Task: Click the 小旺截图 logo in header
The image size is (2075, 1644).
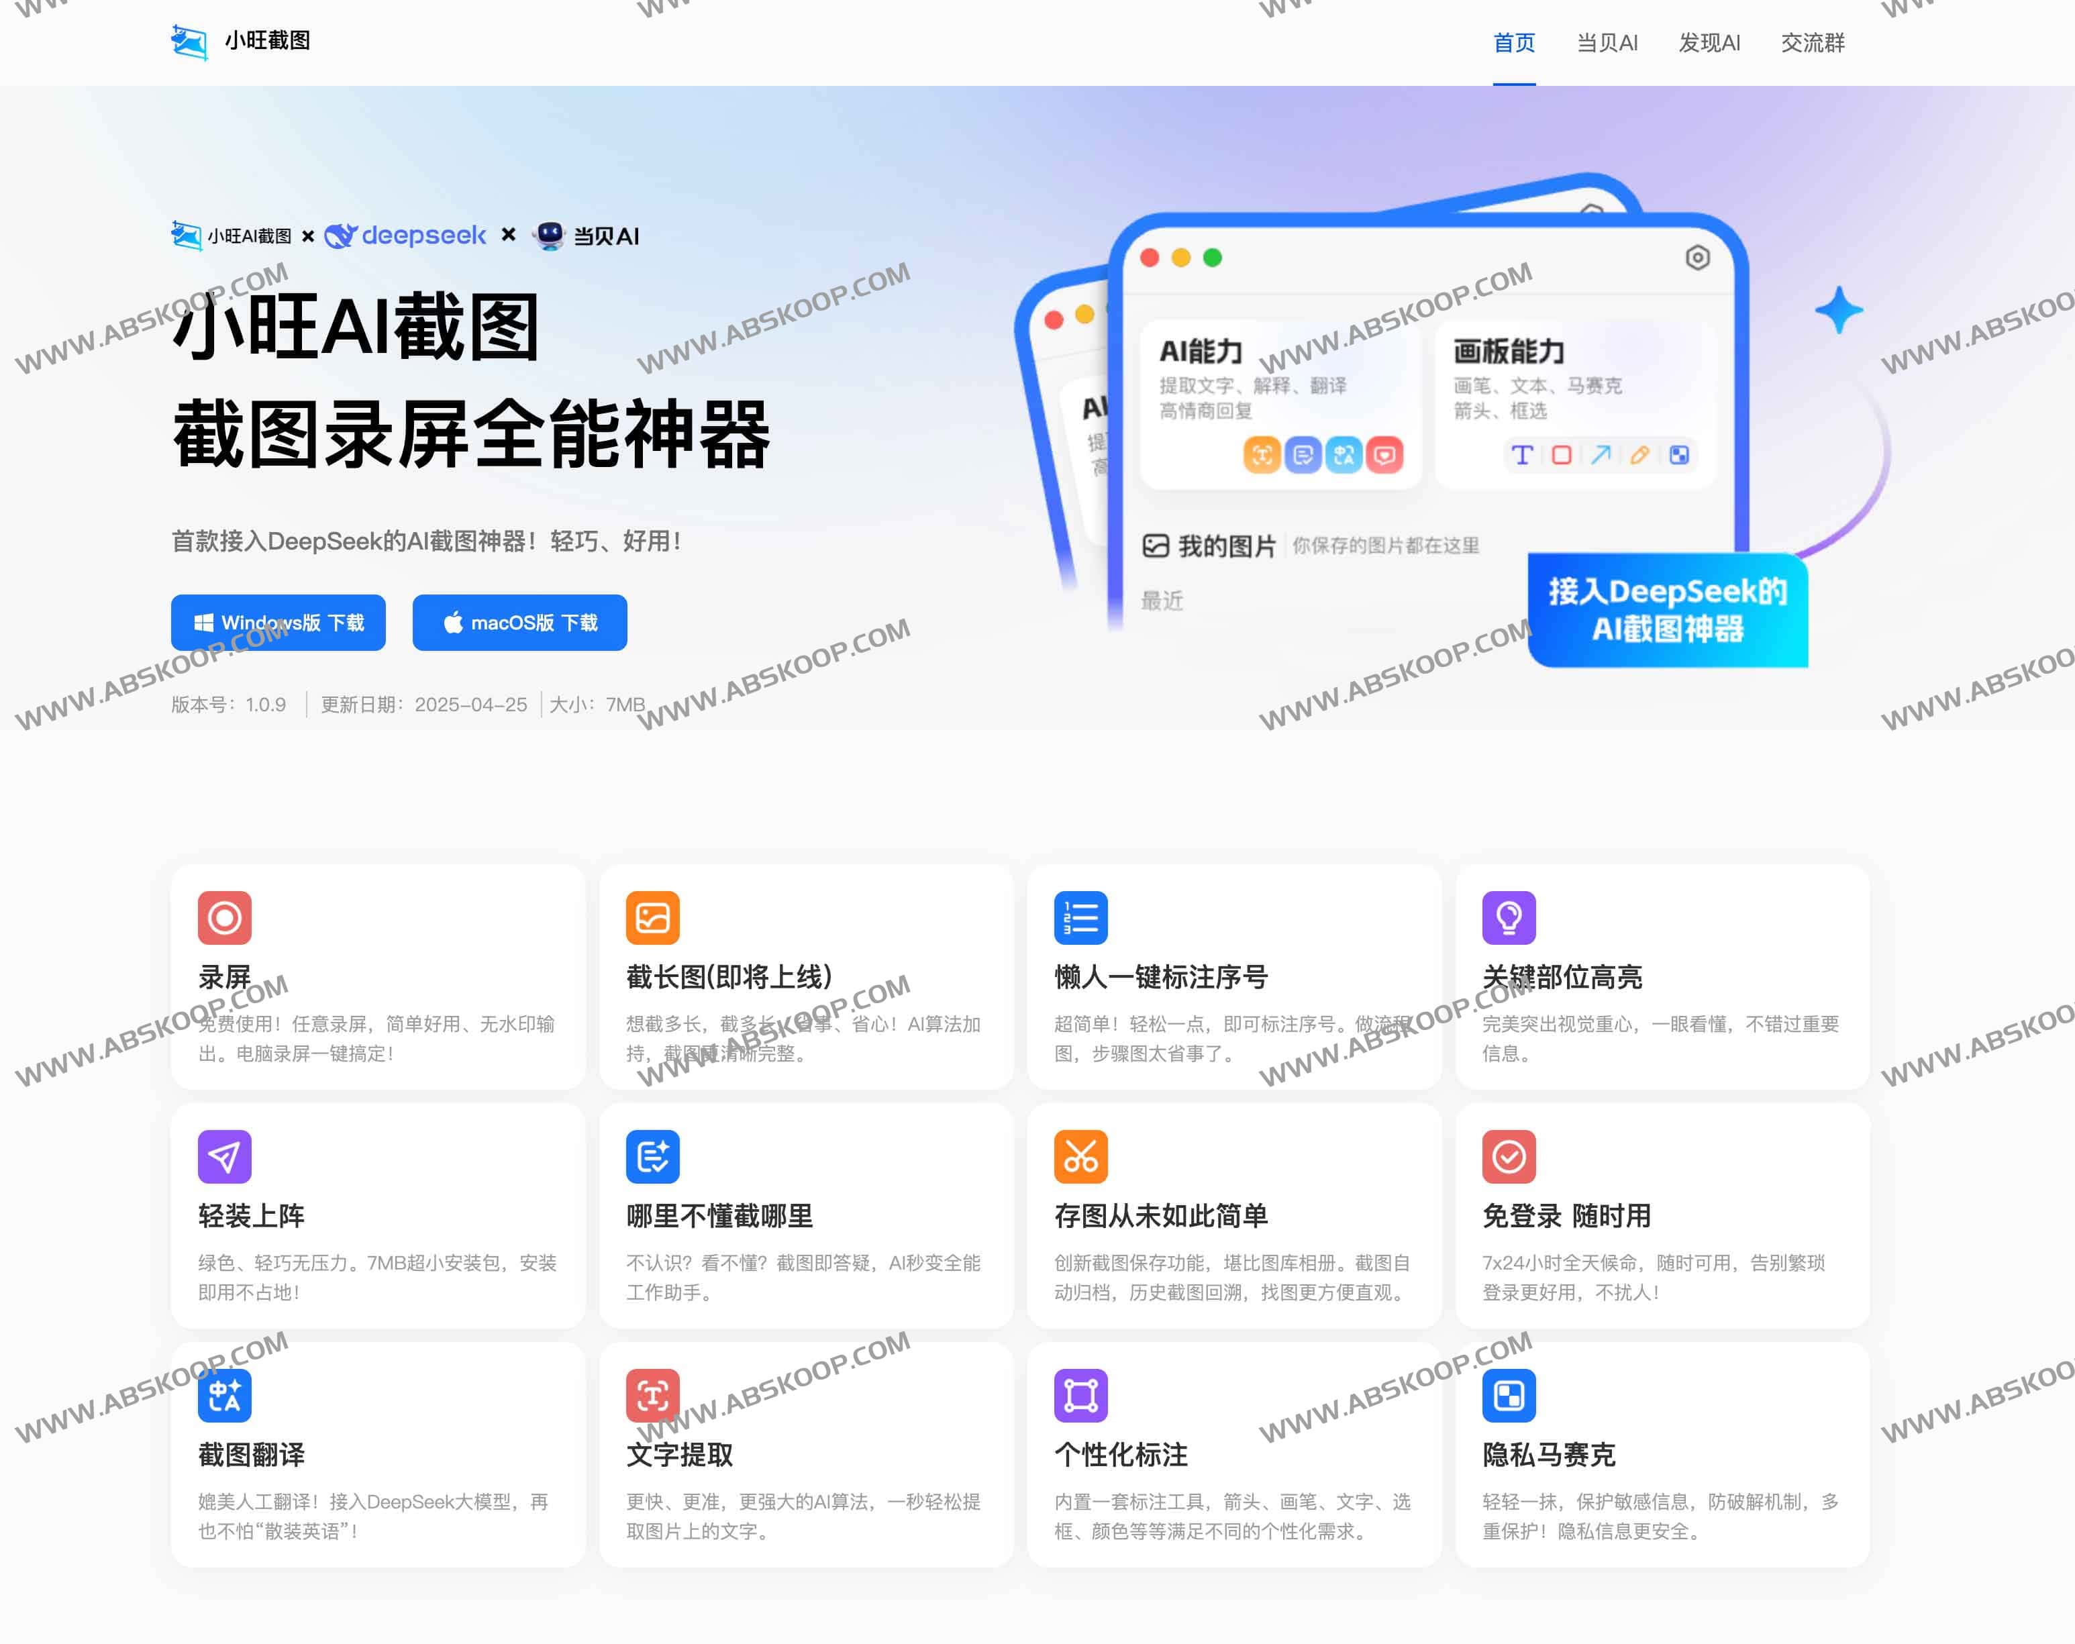Action: tap(190, 42)
